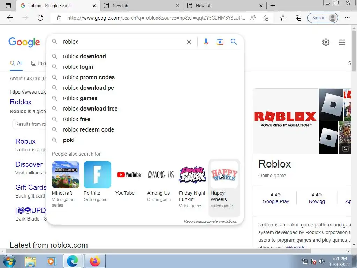Choose suggestion roblox download free
The width and height of the screenshot is (357, 268).
tap(145, 109)
